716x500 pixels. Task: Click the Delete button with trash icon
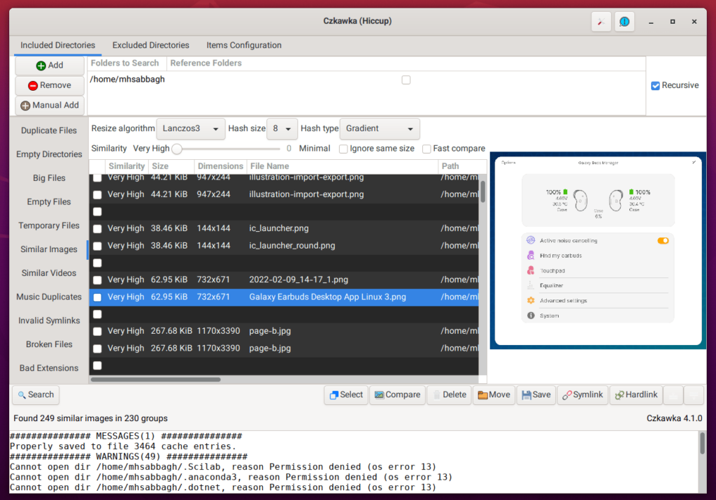[x=450, y=395]
